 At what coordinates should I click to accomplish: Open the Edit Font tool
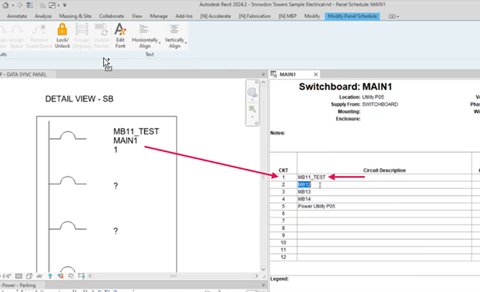[120, 36]
